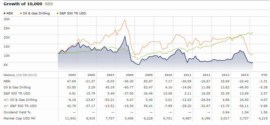Click the 2009 NBR return value 82.87
Screen dimensions: 270x125
[x=149, y=81]
